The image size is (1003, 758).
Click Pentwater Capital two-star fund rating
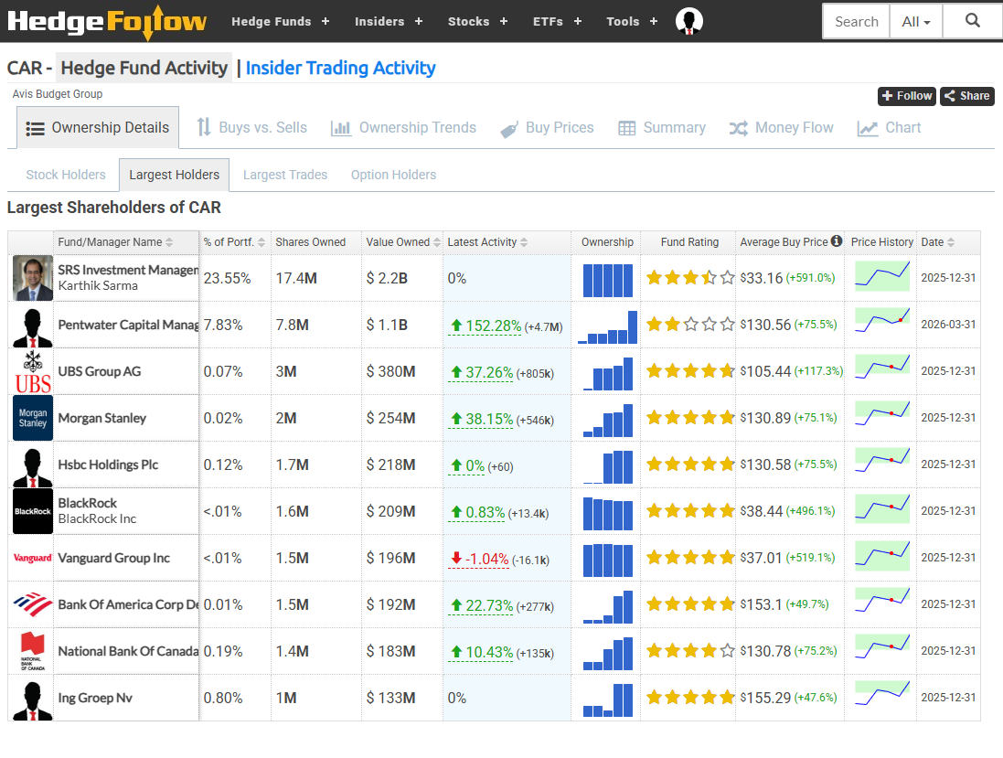coord(690,325)
